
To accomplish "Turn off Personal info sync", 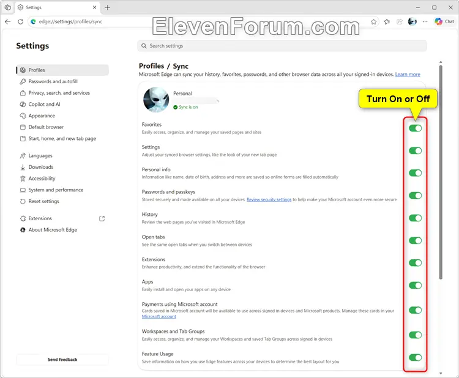I will [x=415, y=173].
